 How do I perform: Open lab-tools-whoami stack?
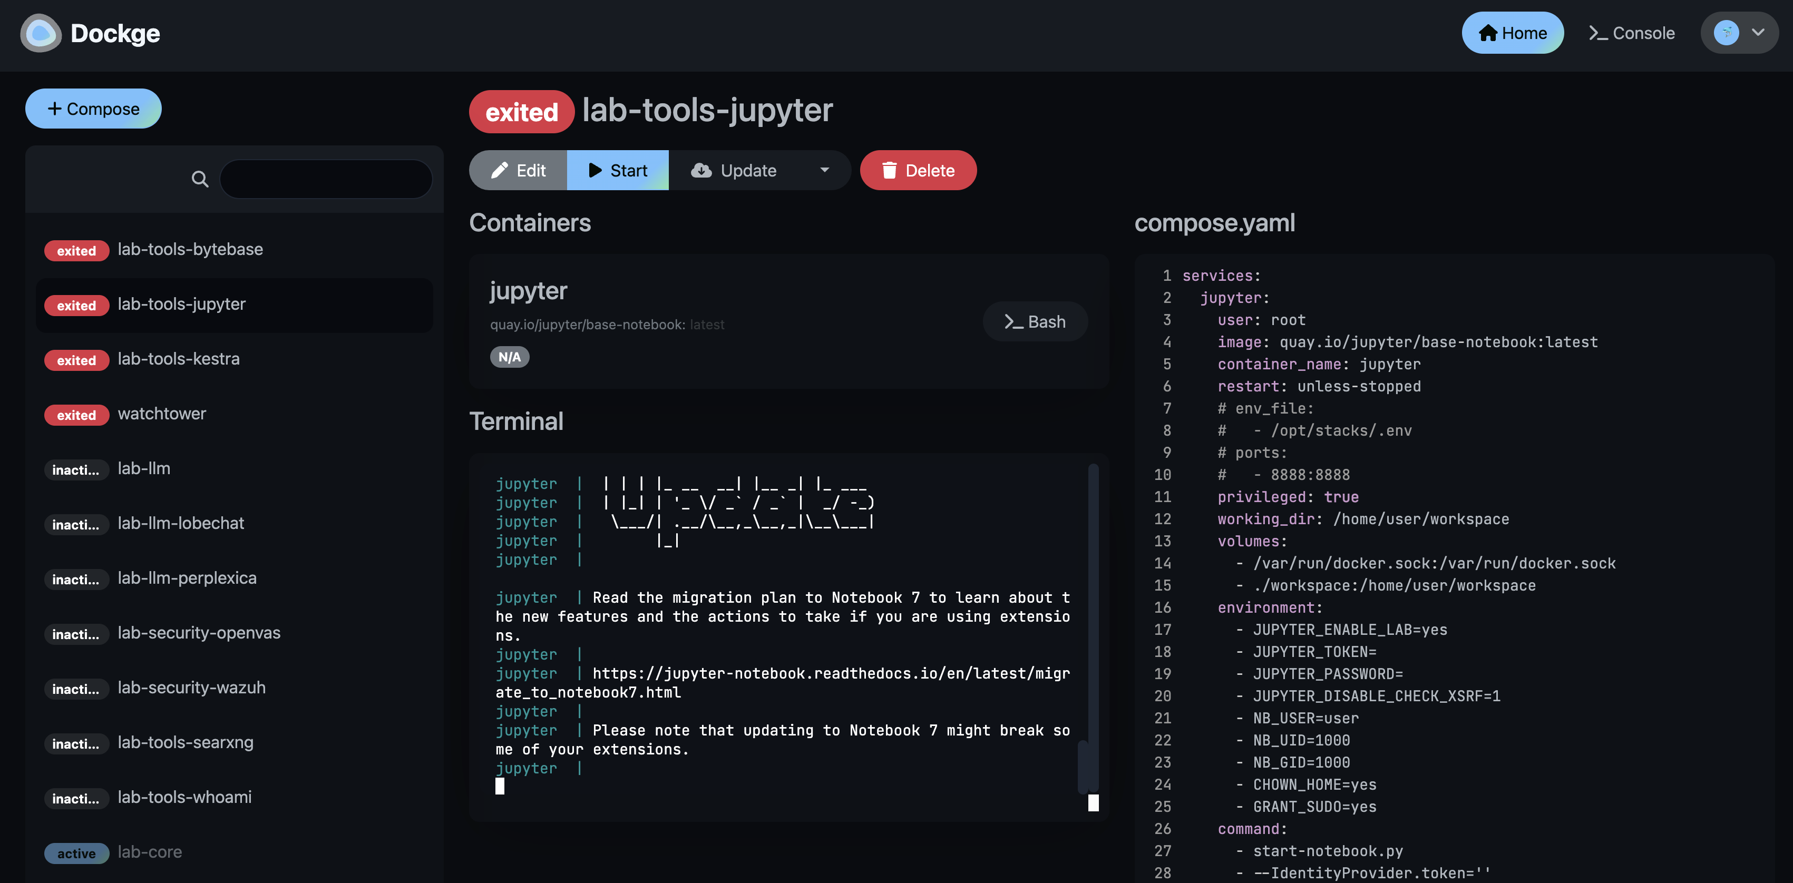click(235, 798)
